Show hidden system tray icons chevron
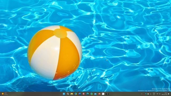Image resolution: width=171 pixels, height=96 pixels. (142, 94)
